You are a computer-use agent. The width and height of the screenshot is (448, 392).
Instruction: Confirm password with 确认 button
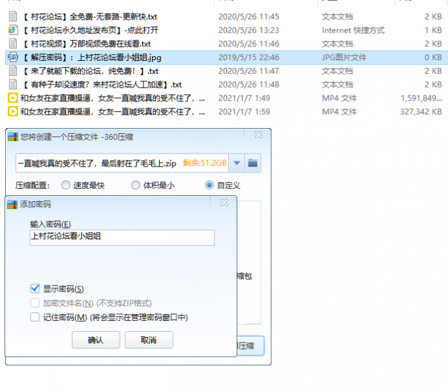tap(96, 340)
